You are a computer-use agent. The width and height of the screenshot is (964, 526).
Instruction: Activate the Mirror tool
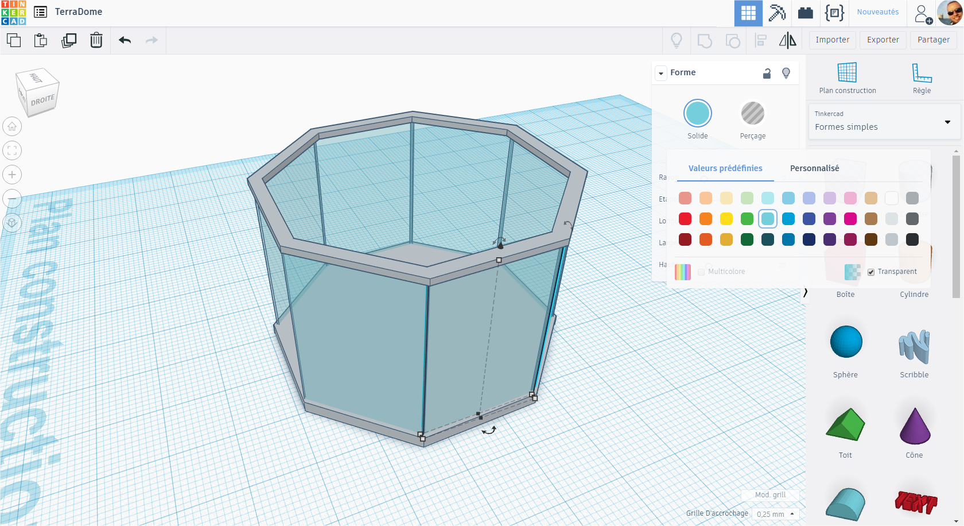tap(788, 40)
